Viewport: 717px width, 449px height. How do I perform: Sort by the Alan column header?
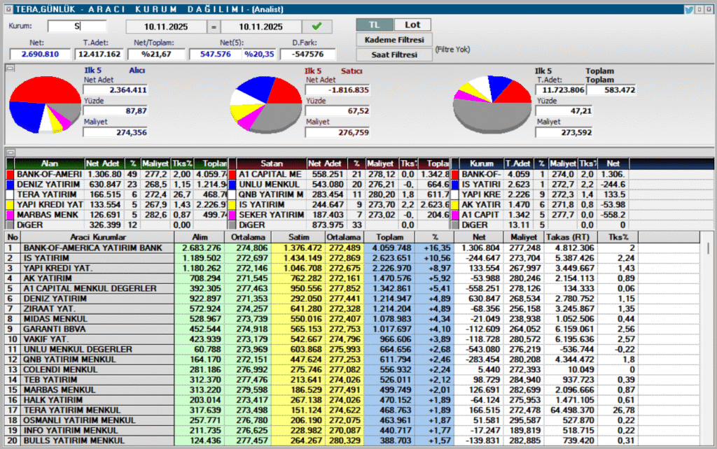pos(50,164)
